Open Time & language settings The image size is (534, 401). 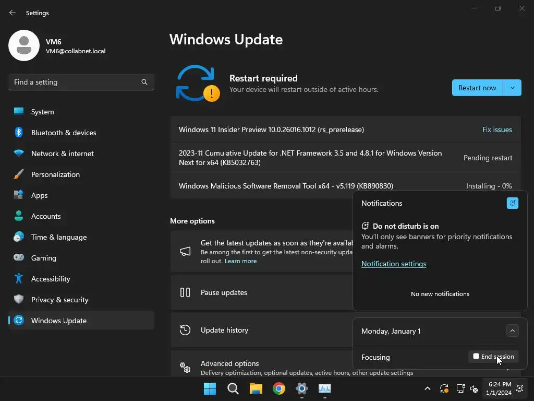pyautogui.click(x=81, y=237)
